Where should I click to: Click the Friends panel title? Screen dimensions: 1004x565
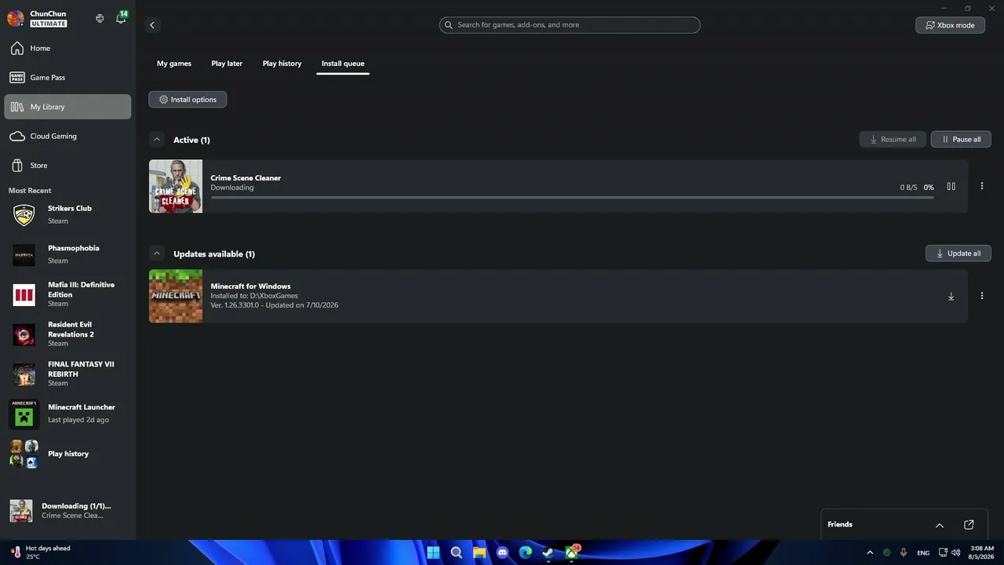pyautogui.click(x=840, y=525)
